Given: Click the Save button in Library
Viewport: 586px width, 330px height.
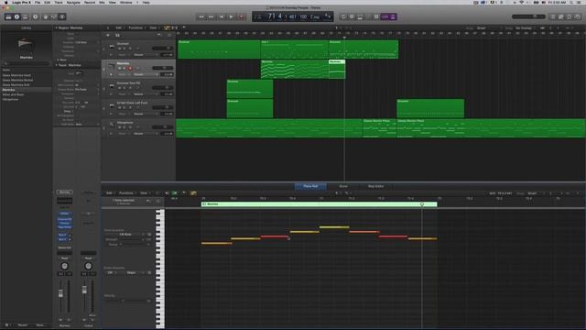Looking at the screenshot, I should pos(40,325).
